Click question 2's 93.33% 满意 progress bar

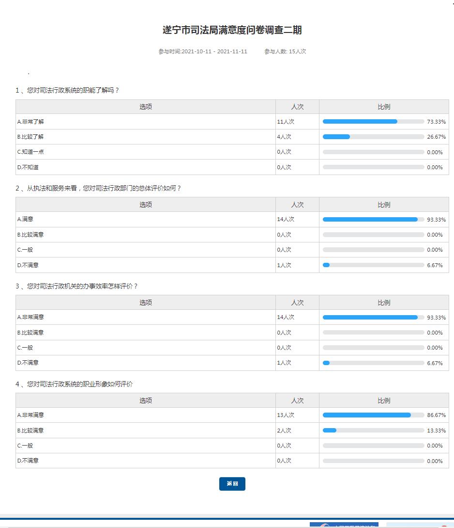[x=373, y=220]
